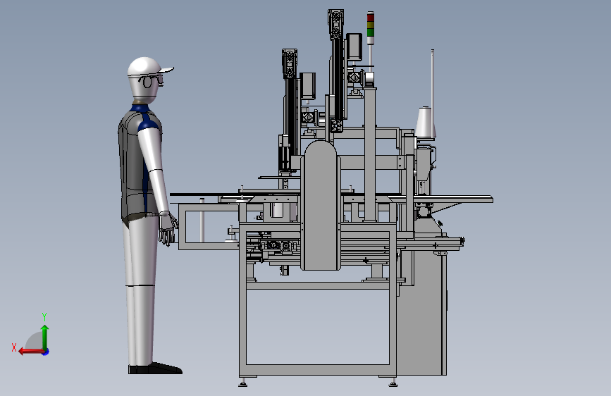Select the green segment of the signal tower light
The height and width of the screenshot is (396, 611).
tap(370, 32)
